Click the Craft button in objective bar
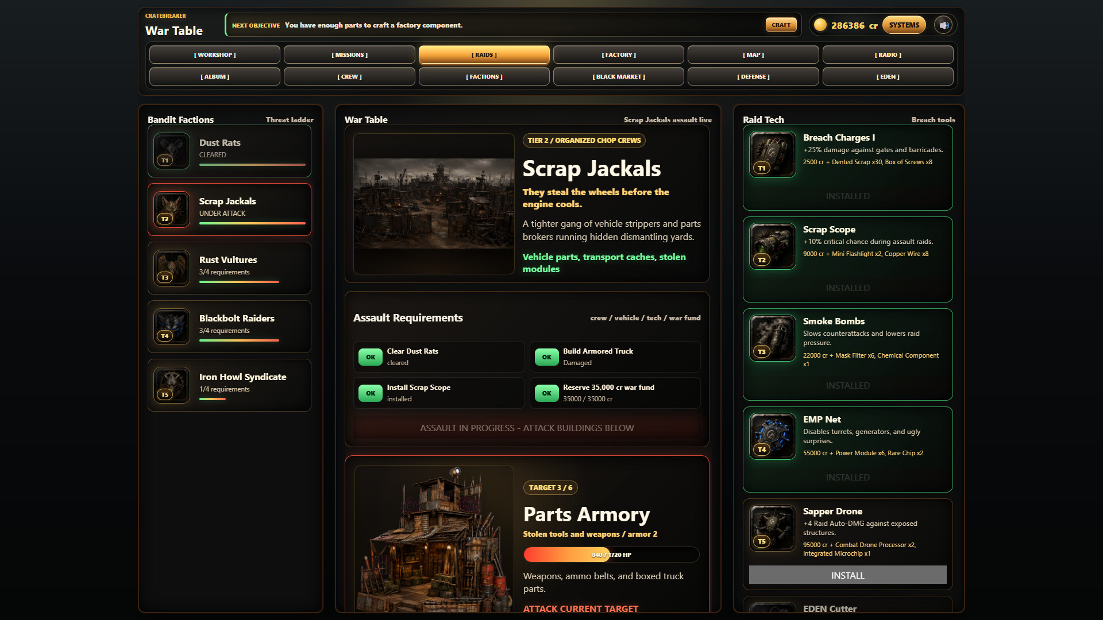The width and height of the screenshot is (1103, 620). tap(781, 25)
